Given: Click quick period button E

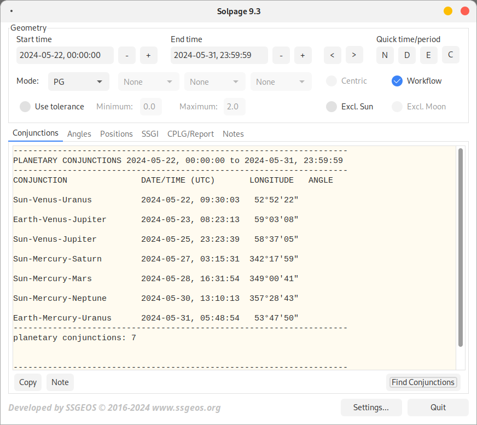Looking at the screenshot, I should 429,55.
